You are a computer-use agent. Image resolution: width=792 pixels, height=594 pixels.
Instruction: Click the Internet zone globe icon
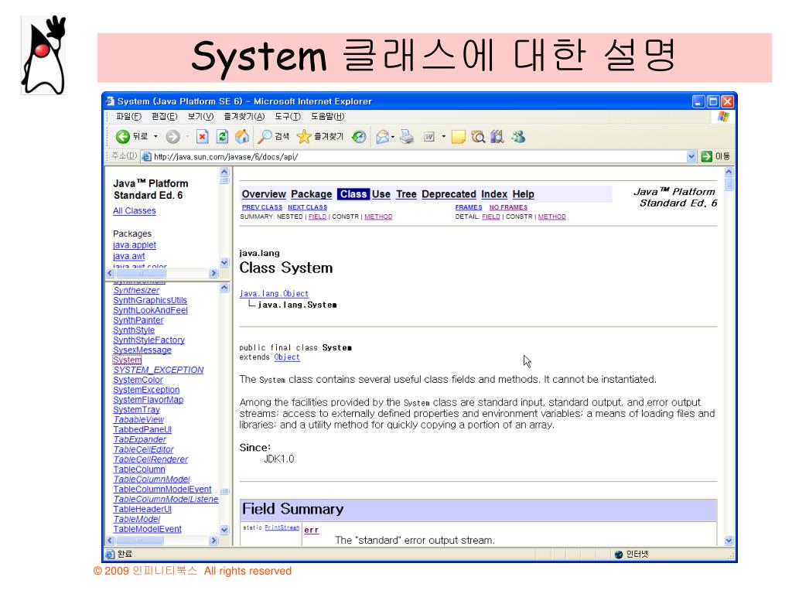coord(619,555)
